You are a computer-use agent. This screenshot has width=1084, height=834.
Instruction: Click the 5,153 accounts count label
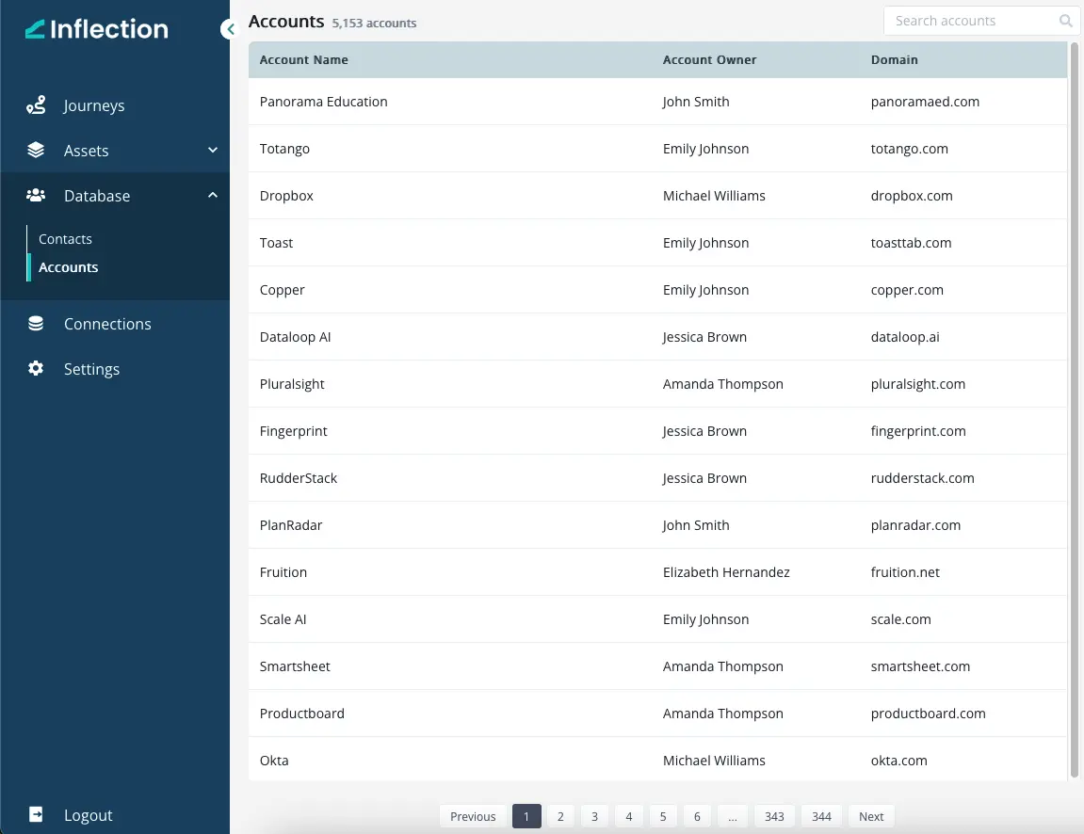point(374,23)
